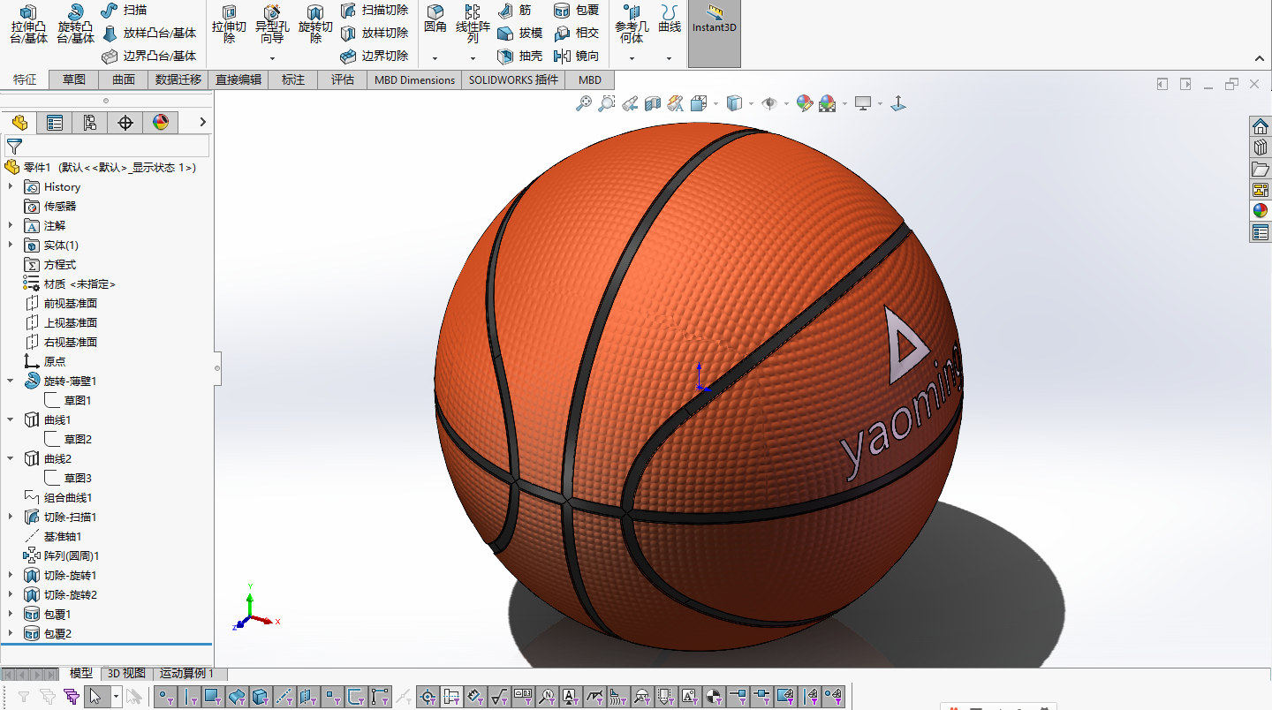
Task: Select the 相交 intersect tool
Action: click(577, 34)
